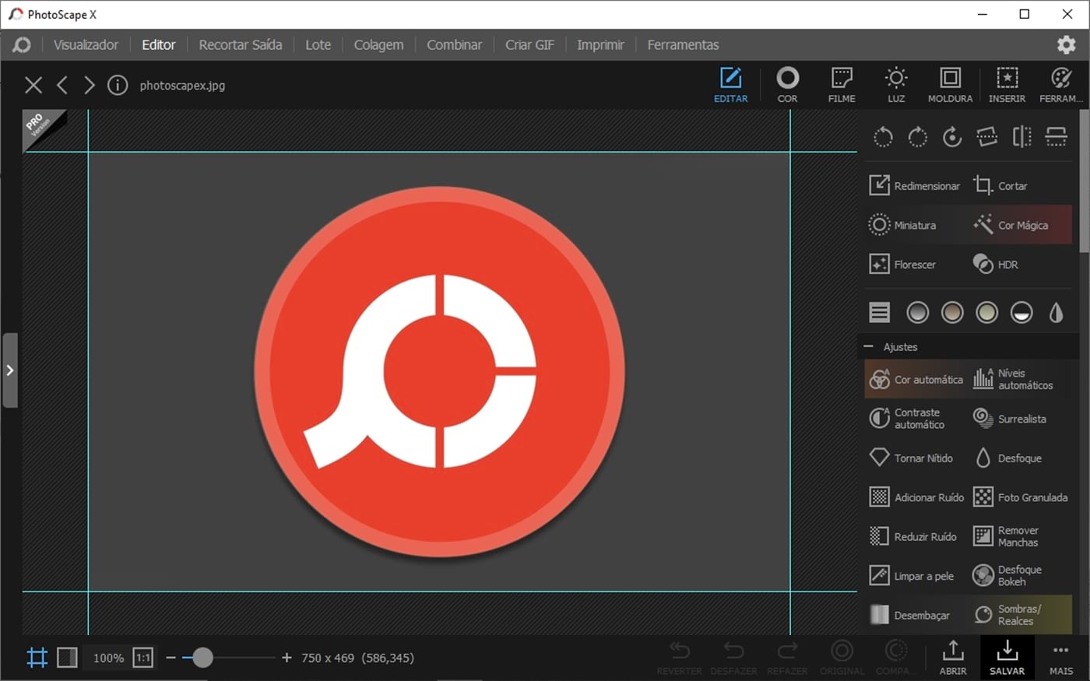Click the SALVAR button
Screen dimensions: 1090x681
pyautogui.click(x=1007, y=658)
